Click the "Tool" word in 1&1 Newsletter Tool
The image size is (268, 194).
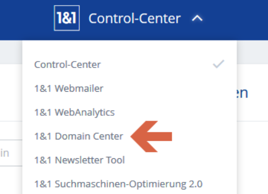pos(116,160)
